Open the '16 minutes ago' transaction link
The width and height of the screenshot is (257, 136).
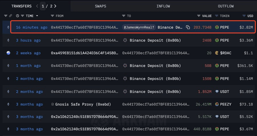click(32, 27)
